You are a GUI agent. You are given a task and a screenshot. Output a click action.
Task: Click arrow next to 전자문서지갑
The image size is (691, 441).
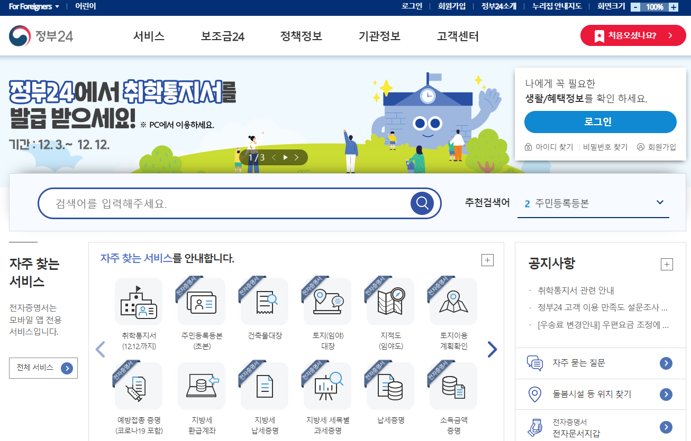click(x=666, y=427)
